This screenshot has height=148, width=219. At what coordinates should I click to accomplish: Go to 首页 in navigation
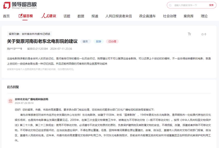[6, 16]
